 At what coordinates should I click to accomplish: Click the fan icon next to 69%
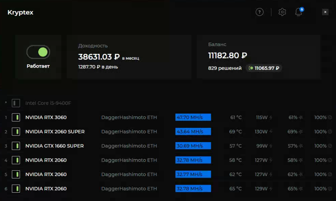[301, 132]
